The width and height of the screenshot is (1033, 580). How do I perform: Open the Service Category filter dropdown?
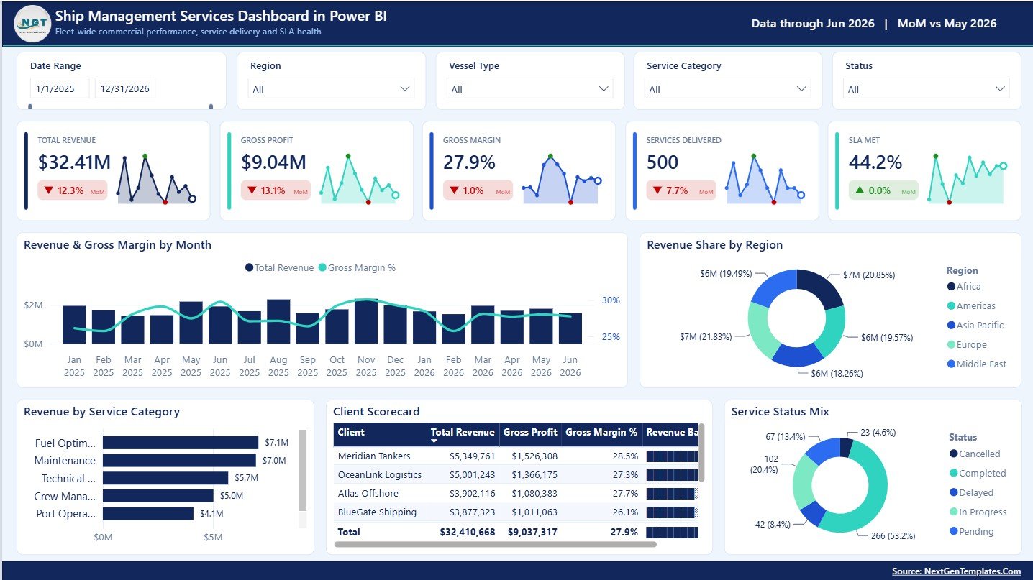[x=727, y=89]
